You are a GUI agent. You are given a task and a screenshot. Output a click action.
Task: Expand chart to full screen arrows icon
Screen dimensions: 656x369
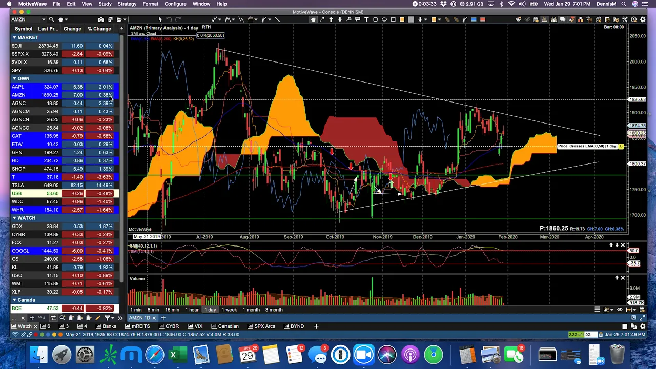642,318
